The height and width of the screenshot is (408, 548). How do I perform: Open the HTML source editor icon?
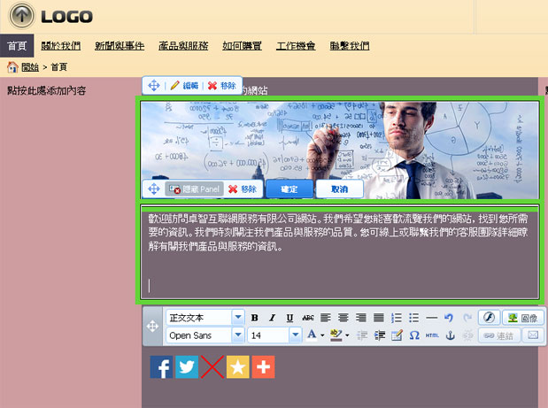pyautogui.click(x=432, y=335)
